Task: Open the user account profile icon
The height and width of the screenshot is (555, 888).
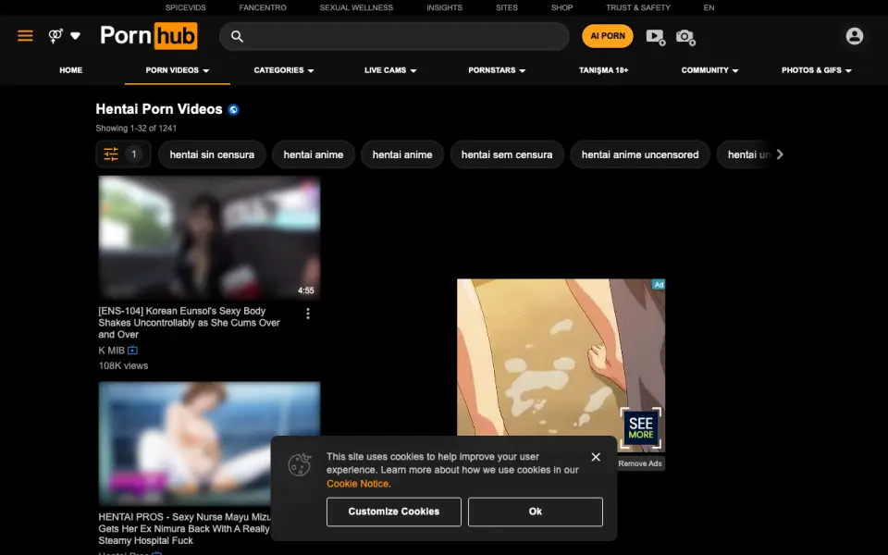Action: pyautogui.click(x=854, y=36)
